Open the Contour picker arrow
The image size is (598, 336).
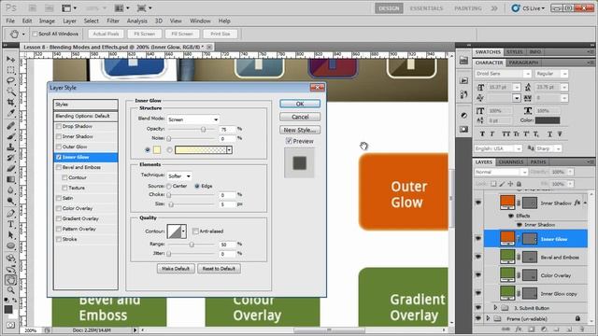click(183, 231)
